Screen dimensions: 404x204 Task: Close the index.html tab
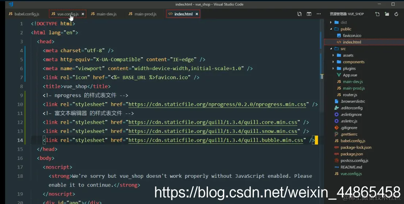click(x=197, y=14)
